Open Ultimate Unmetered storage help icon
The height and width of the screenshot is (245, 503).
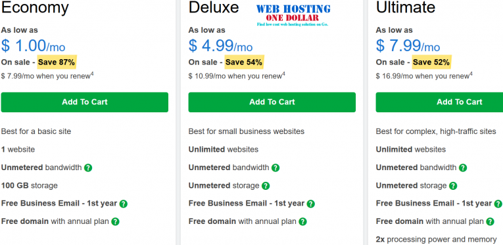point(453,186)
